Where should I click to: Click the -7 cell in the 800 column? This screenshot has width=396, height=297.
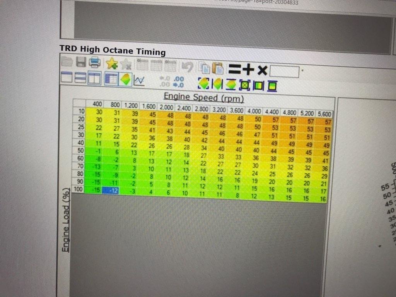tap(111, 167)
